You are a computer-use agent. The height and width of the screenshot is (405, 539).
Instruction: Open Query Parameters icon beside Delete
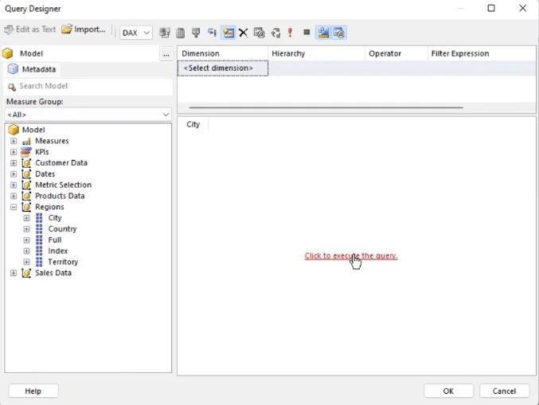pos(260,33)
